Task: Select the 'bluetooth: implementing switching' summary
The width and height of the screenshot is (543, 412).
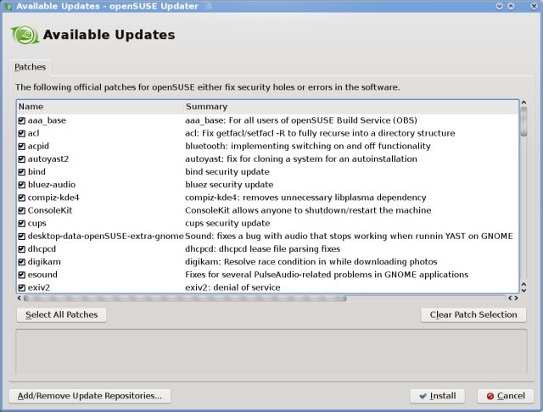Action: [308, 146]
